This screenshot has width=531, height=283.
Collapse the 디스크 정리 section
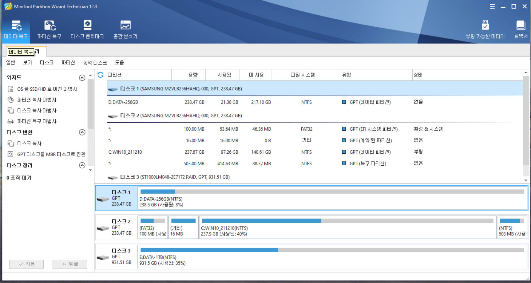pyautogui.click(x=82, y=165)
